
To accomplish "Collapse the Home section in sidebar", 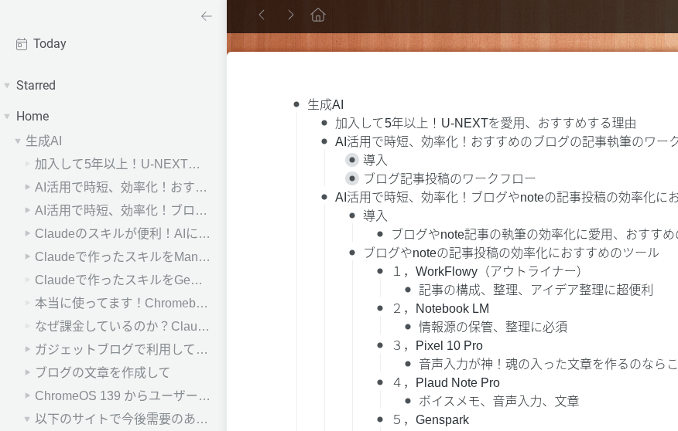I will coord(7,117).
